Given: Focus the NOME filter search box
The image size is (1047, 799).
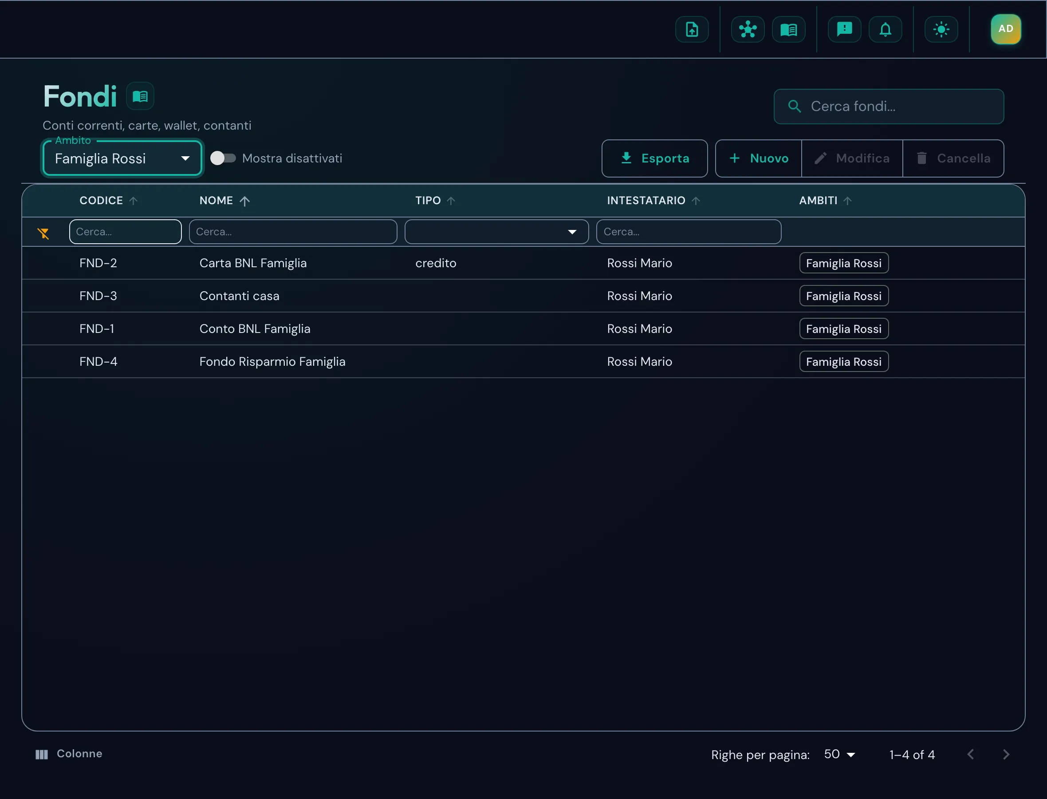Looking at the screenshot, I should pos(293,232).
